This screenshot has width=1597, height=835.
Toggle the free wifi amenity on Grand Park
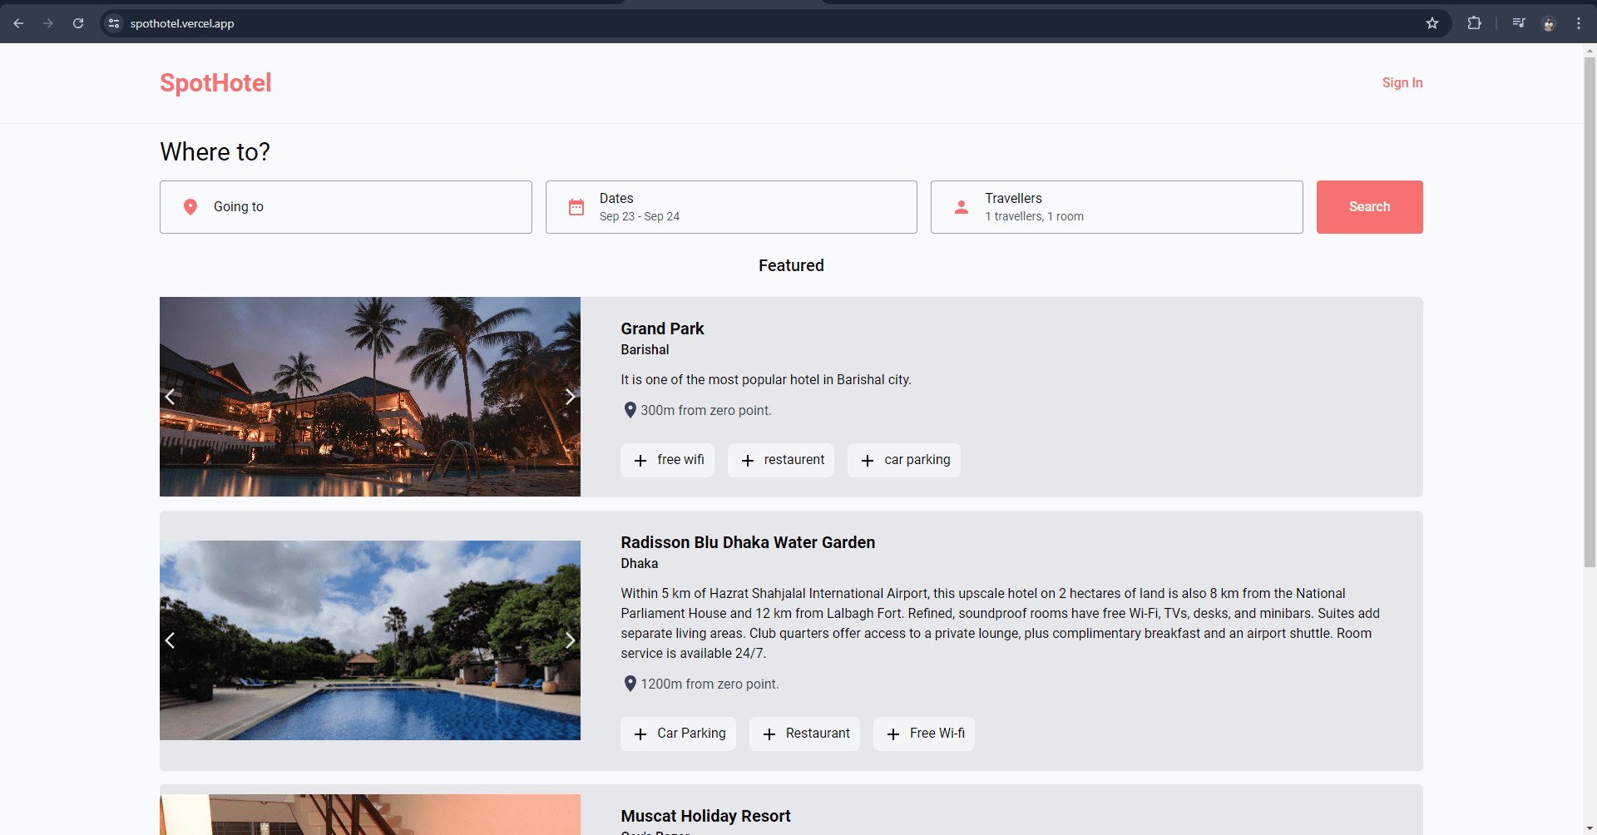pyautogui.click(x=667, y=460)
